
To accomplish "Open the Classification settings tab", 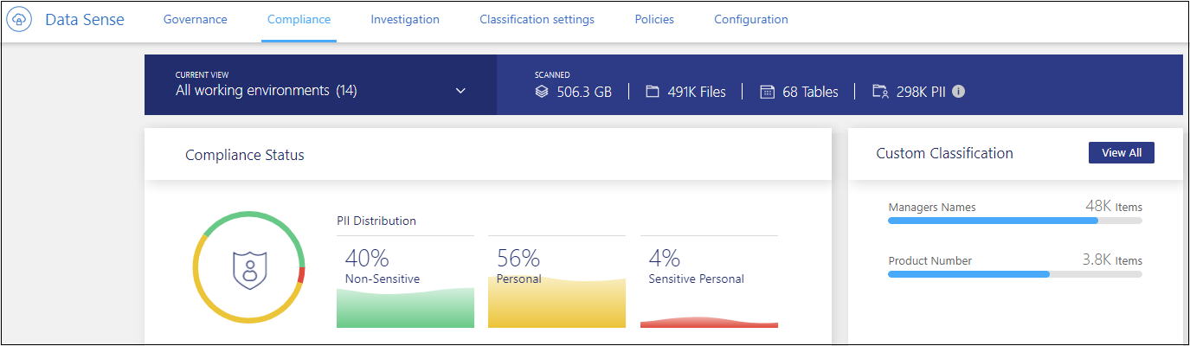I will 537,20.
